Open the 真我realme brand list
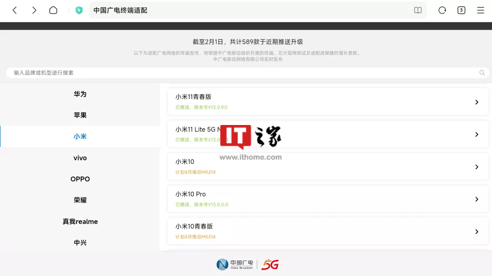Screen dimensions: 492x276 [x=80, y=222]
